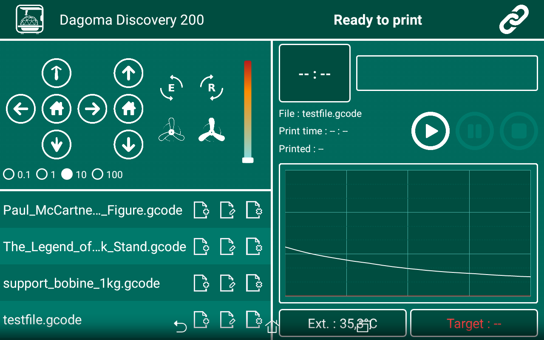544x340 pixels.
Task: Edit support_bobine_1kg.gcode with its pencil icon
Action: pyautogui.click(x=227, y=283)
